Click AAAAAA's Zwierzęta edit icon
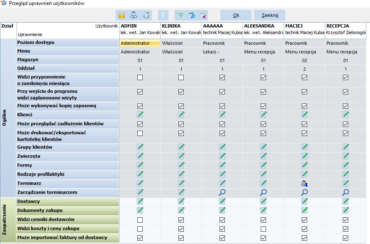 (222, 156)
